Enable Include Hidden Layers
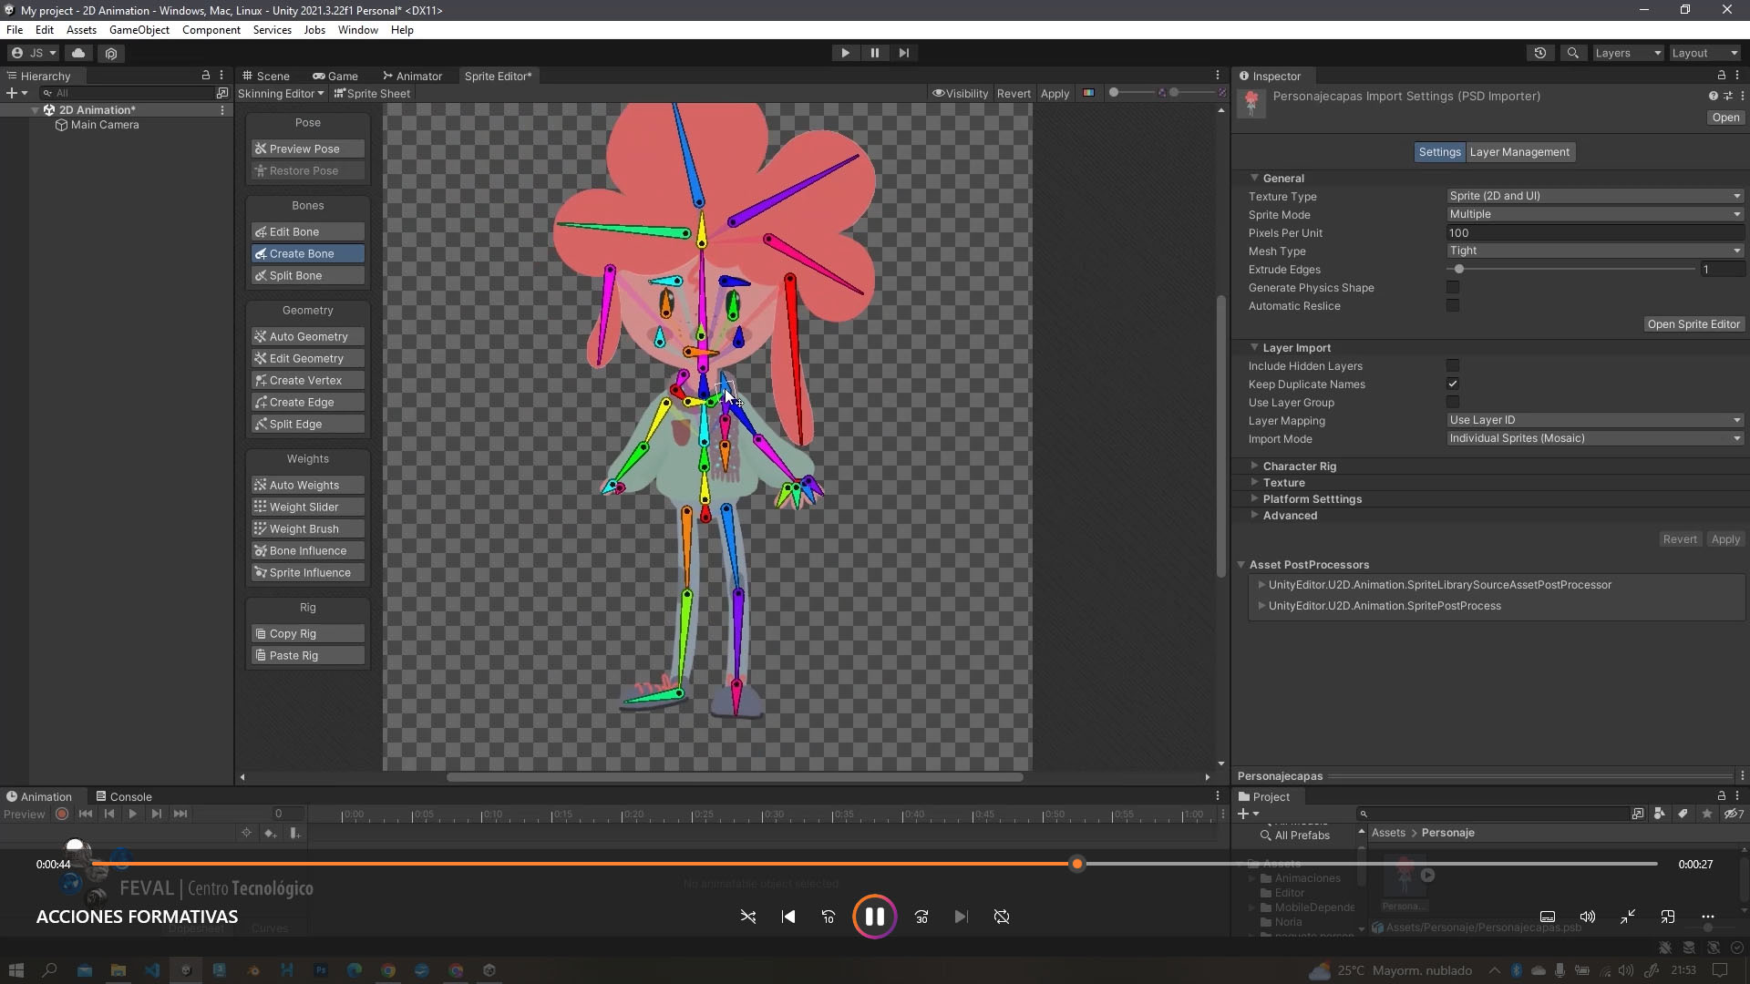1750x984 pixels. [1453, 365]
